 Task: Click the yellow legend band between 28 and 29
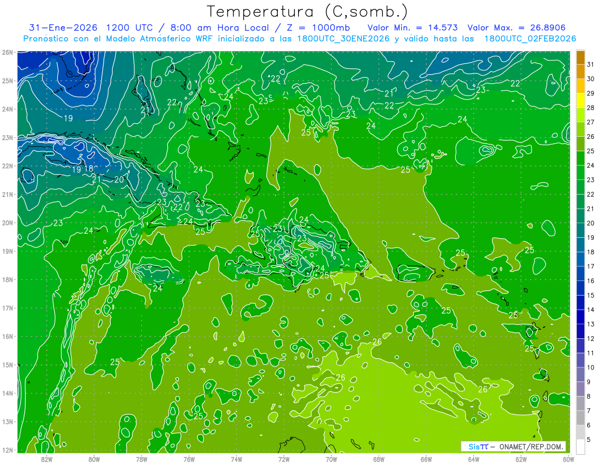pos(580,101)
